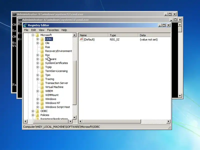Click cmd window scroll down arrow

[180, 95]
